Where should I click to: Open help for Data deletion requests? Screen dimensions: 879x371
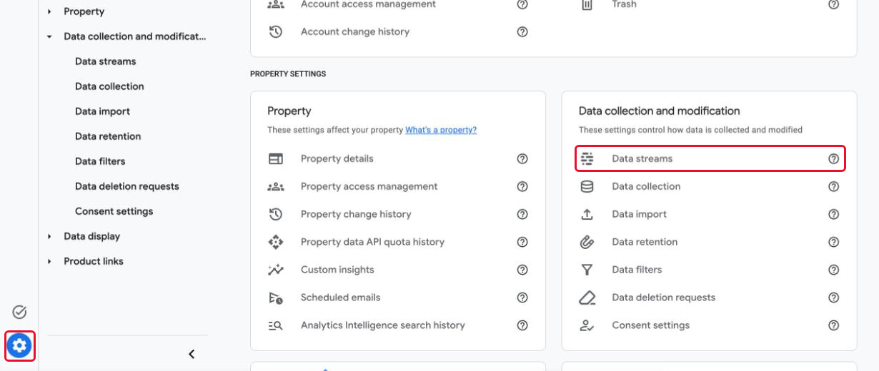point(833,298)
